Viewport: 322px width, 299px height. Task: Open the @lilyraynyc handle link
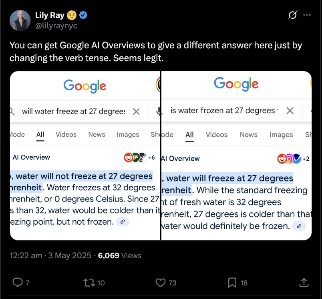click(x=56, y=26)
